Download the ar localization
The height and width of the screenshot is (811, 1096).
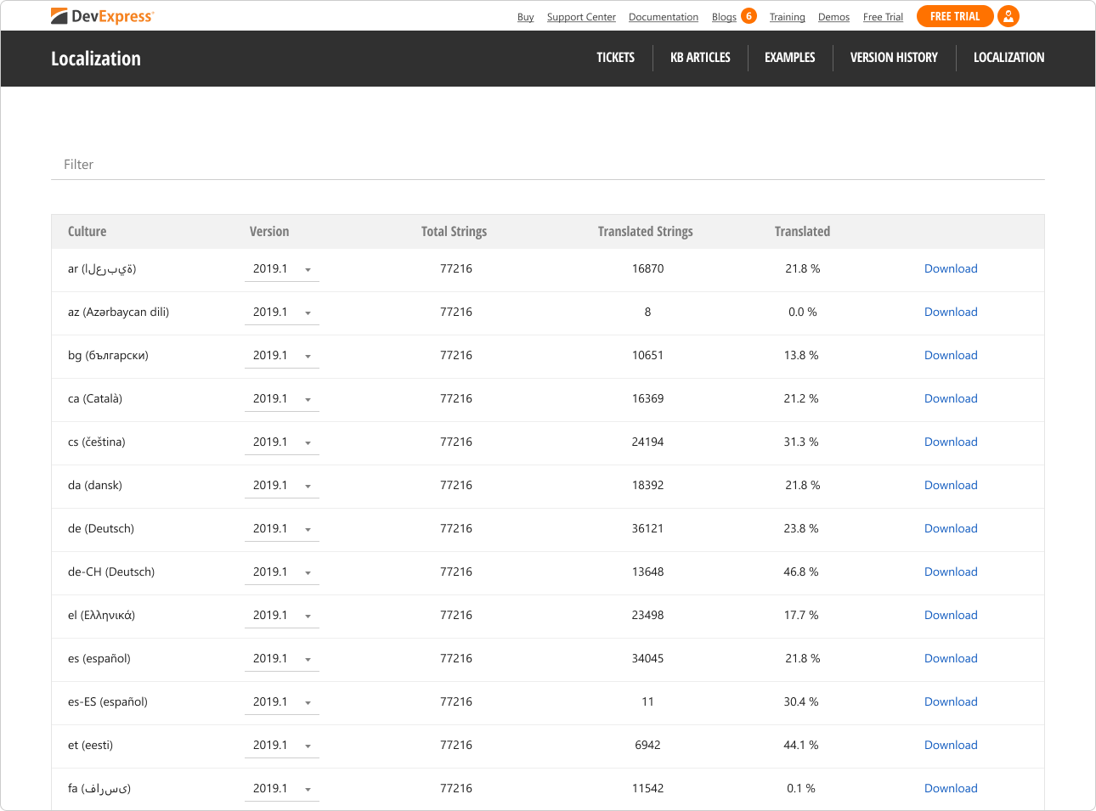click(951, 269)
